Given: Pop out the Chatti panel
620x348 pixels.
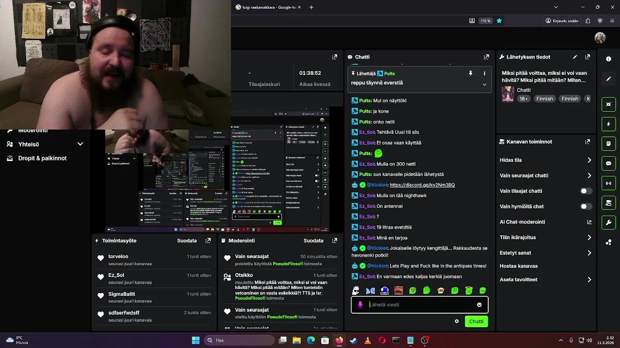Looking at the screenshot, I should pyautogui.click(x=486, y=57).
